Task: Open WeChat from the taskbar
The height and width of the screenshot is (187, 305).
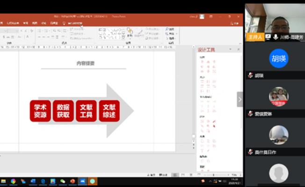Action: (62, 181)
